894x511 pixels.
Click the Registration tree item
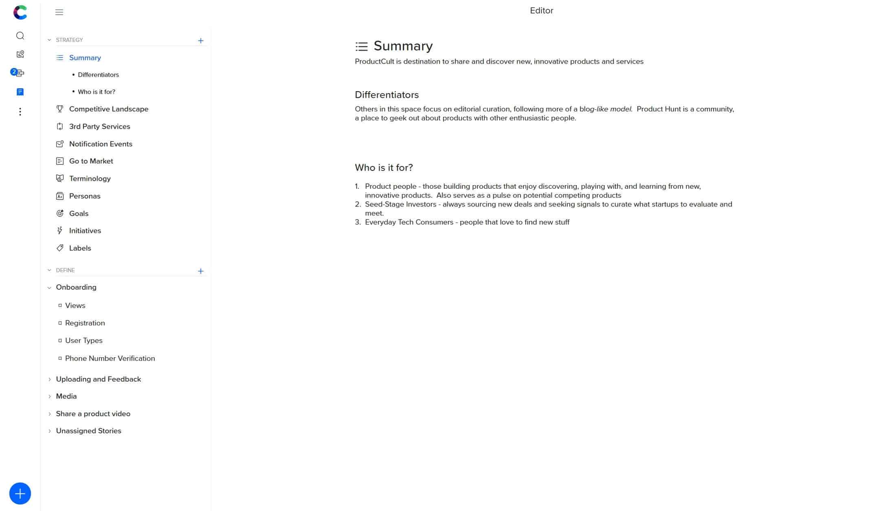click(x=85, y=323)
